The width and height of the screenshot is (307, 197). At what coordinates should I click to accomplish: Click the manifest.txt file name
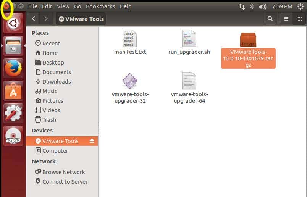click(130, 52)
